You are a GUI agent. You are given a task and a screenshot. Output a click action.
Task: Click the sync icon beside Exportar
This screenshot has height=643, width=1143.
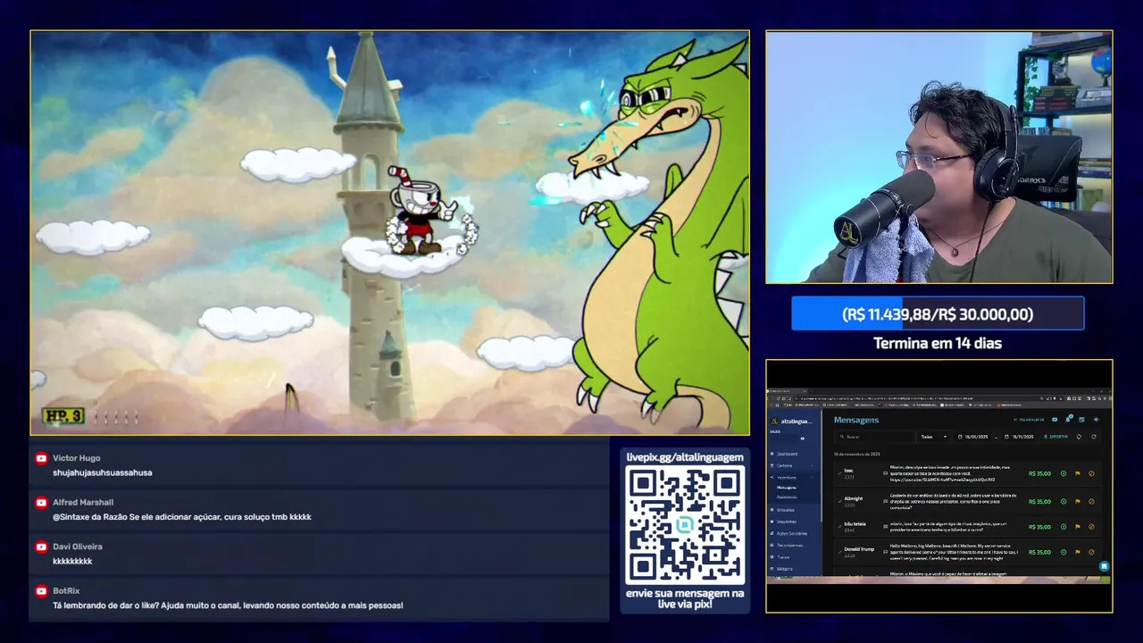[x=1079, y=437]
